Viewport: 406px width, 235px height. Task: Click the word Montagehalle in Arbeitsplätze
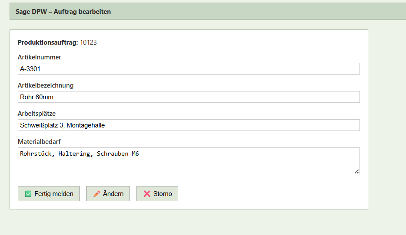coord(86,125)
